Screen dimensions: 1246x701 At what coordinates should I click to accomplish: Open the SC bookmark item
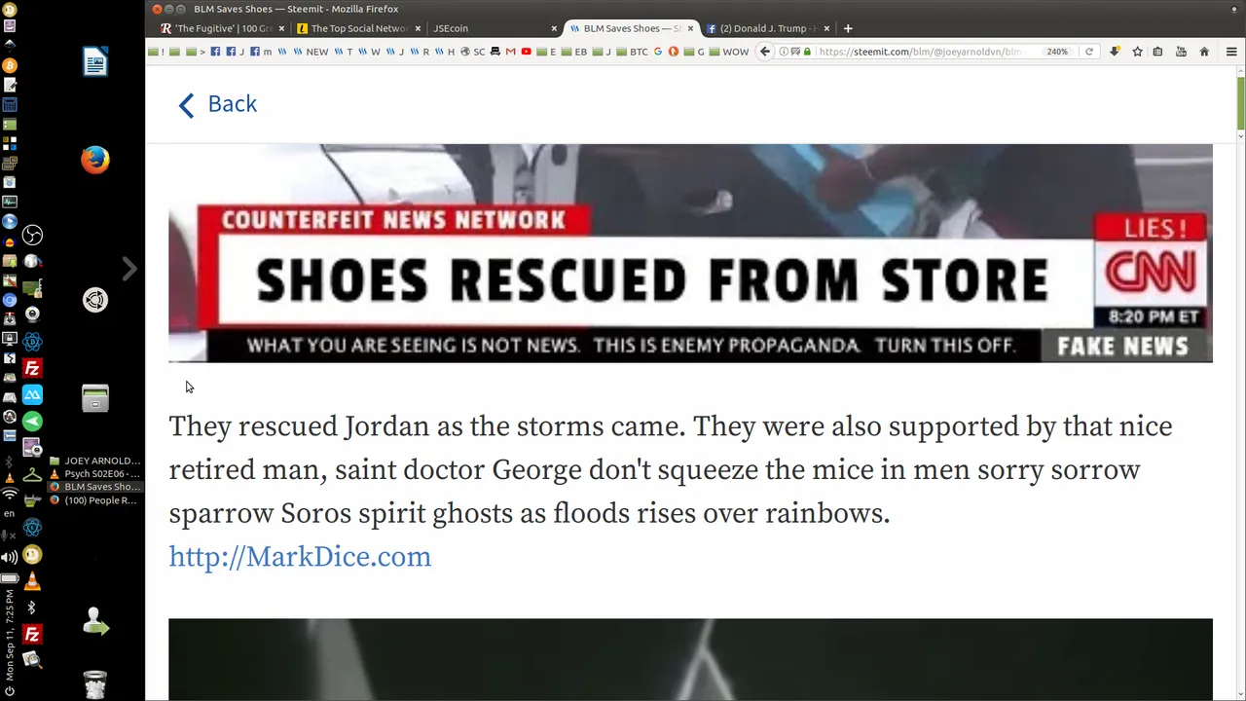click(x=473, y=52)
